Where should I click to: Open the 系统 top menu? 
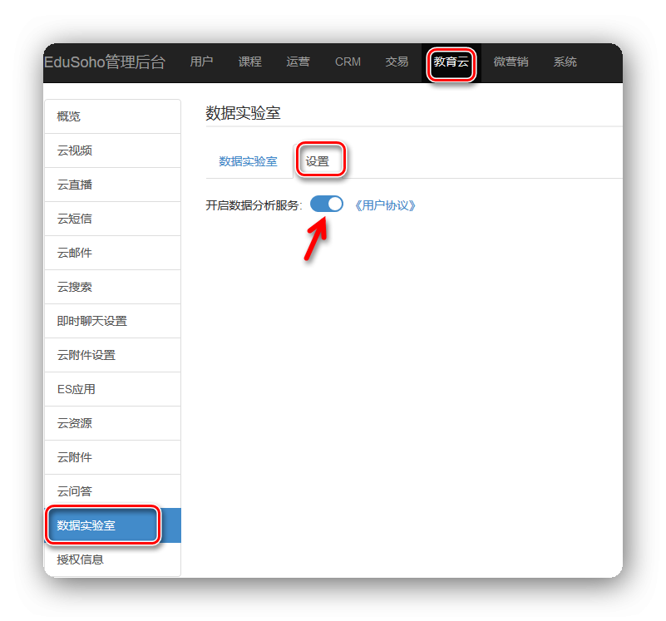pyautogui.click(x=565, y=62)
